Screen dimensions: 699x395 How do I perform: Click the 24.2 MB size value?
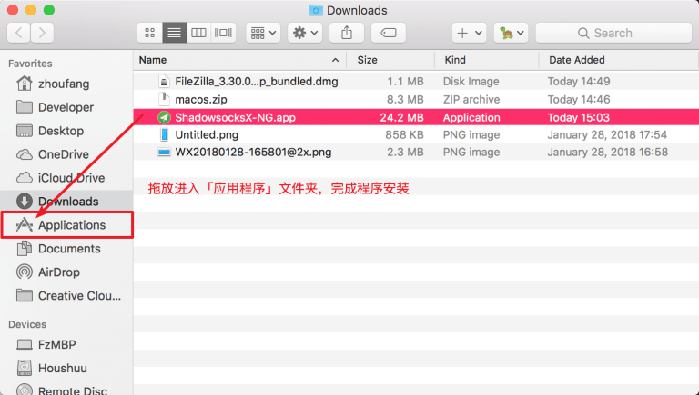pos(401,117)
